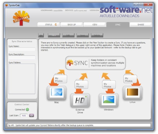Screen dimensions: 158x134
Task: Maximize the SpiderOak window
Action: [x=141, y=5]
